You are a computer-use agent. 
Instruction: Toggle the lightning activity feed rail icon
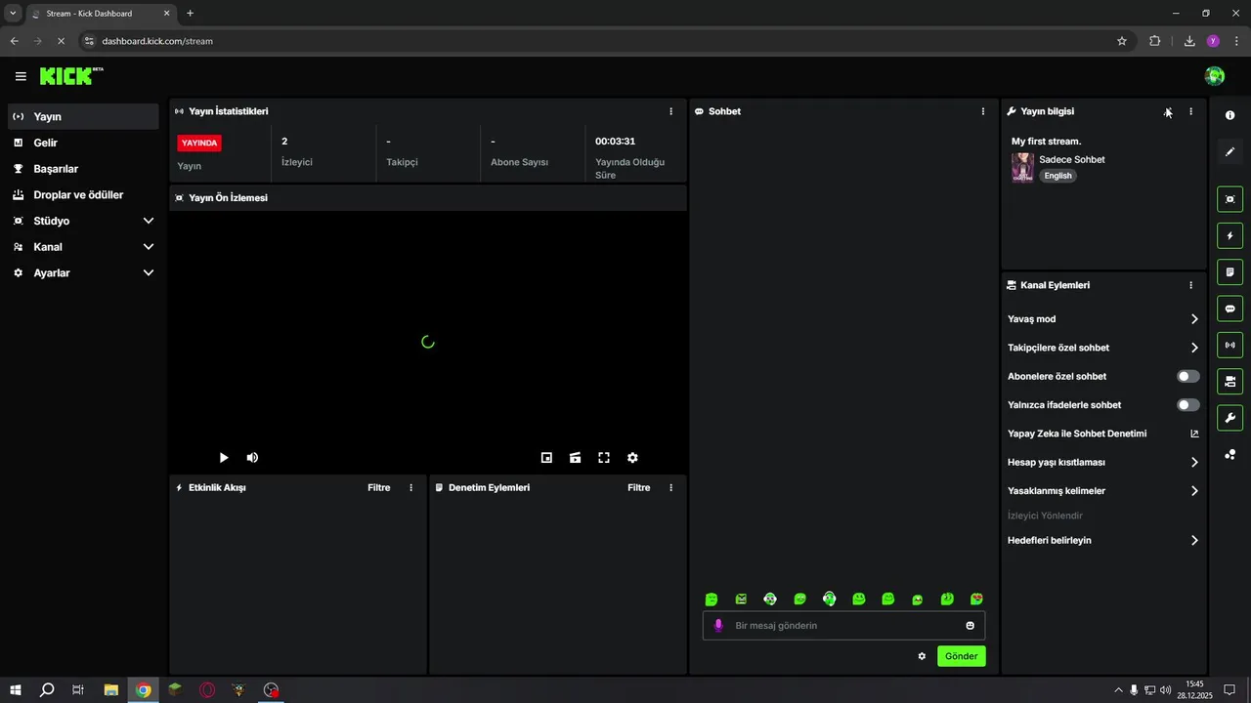point(1229,235)
